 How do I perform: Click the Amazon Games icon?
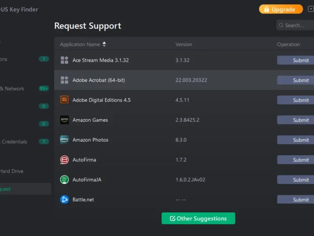click(x=64, y=120)
